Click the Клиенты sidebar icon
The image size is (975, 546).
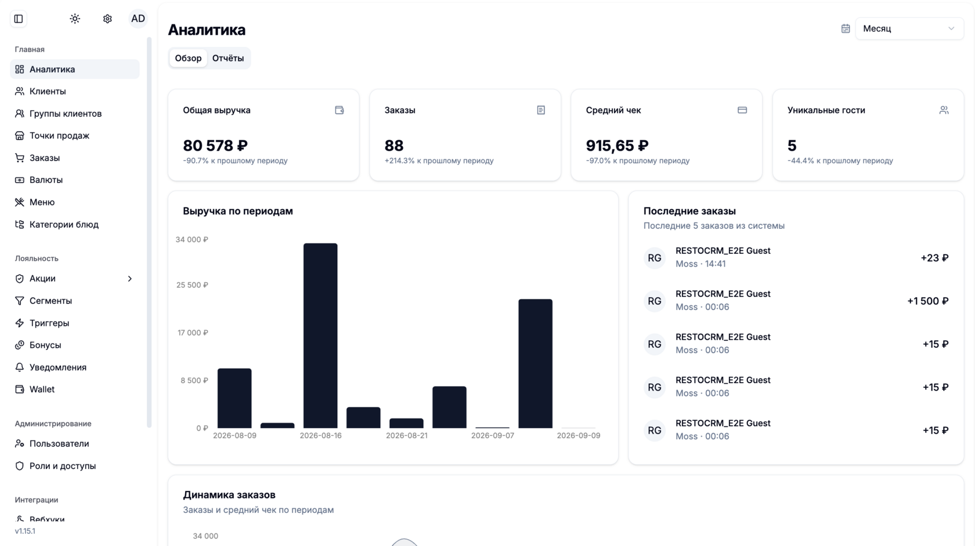click(x=20, y=92)
